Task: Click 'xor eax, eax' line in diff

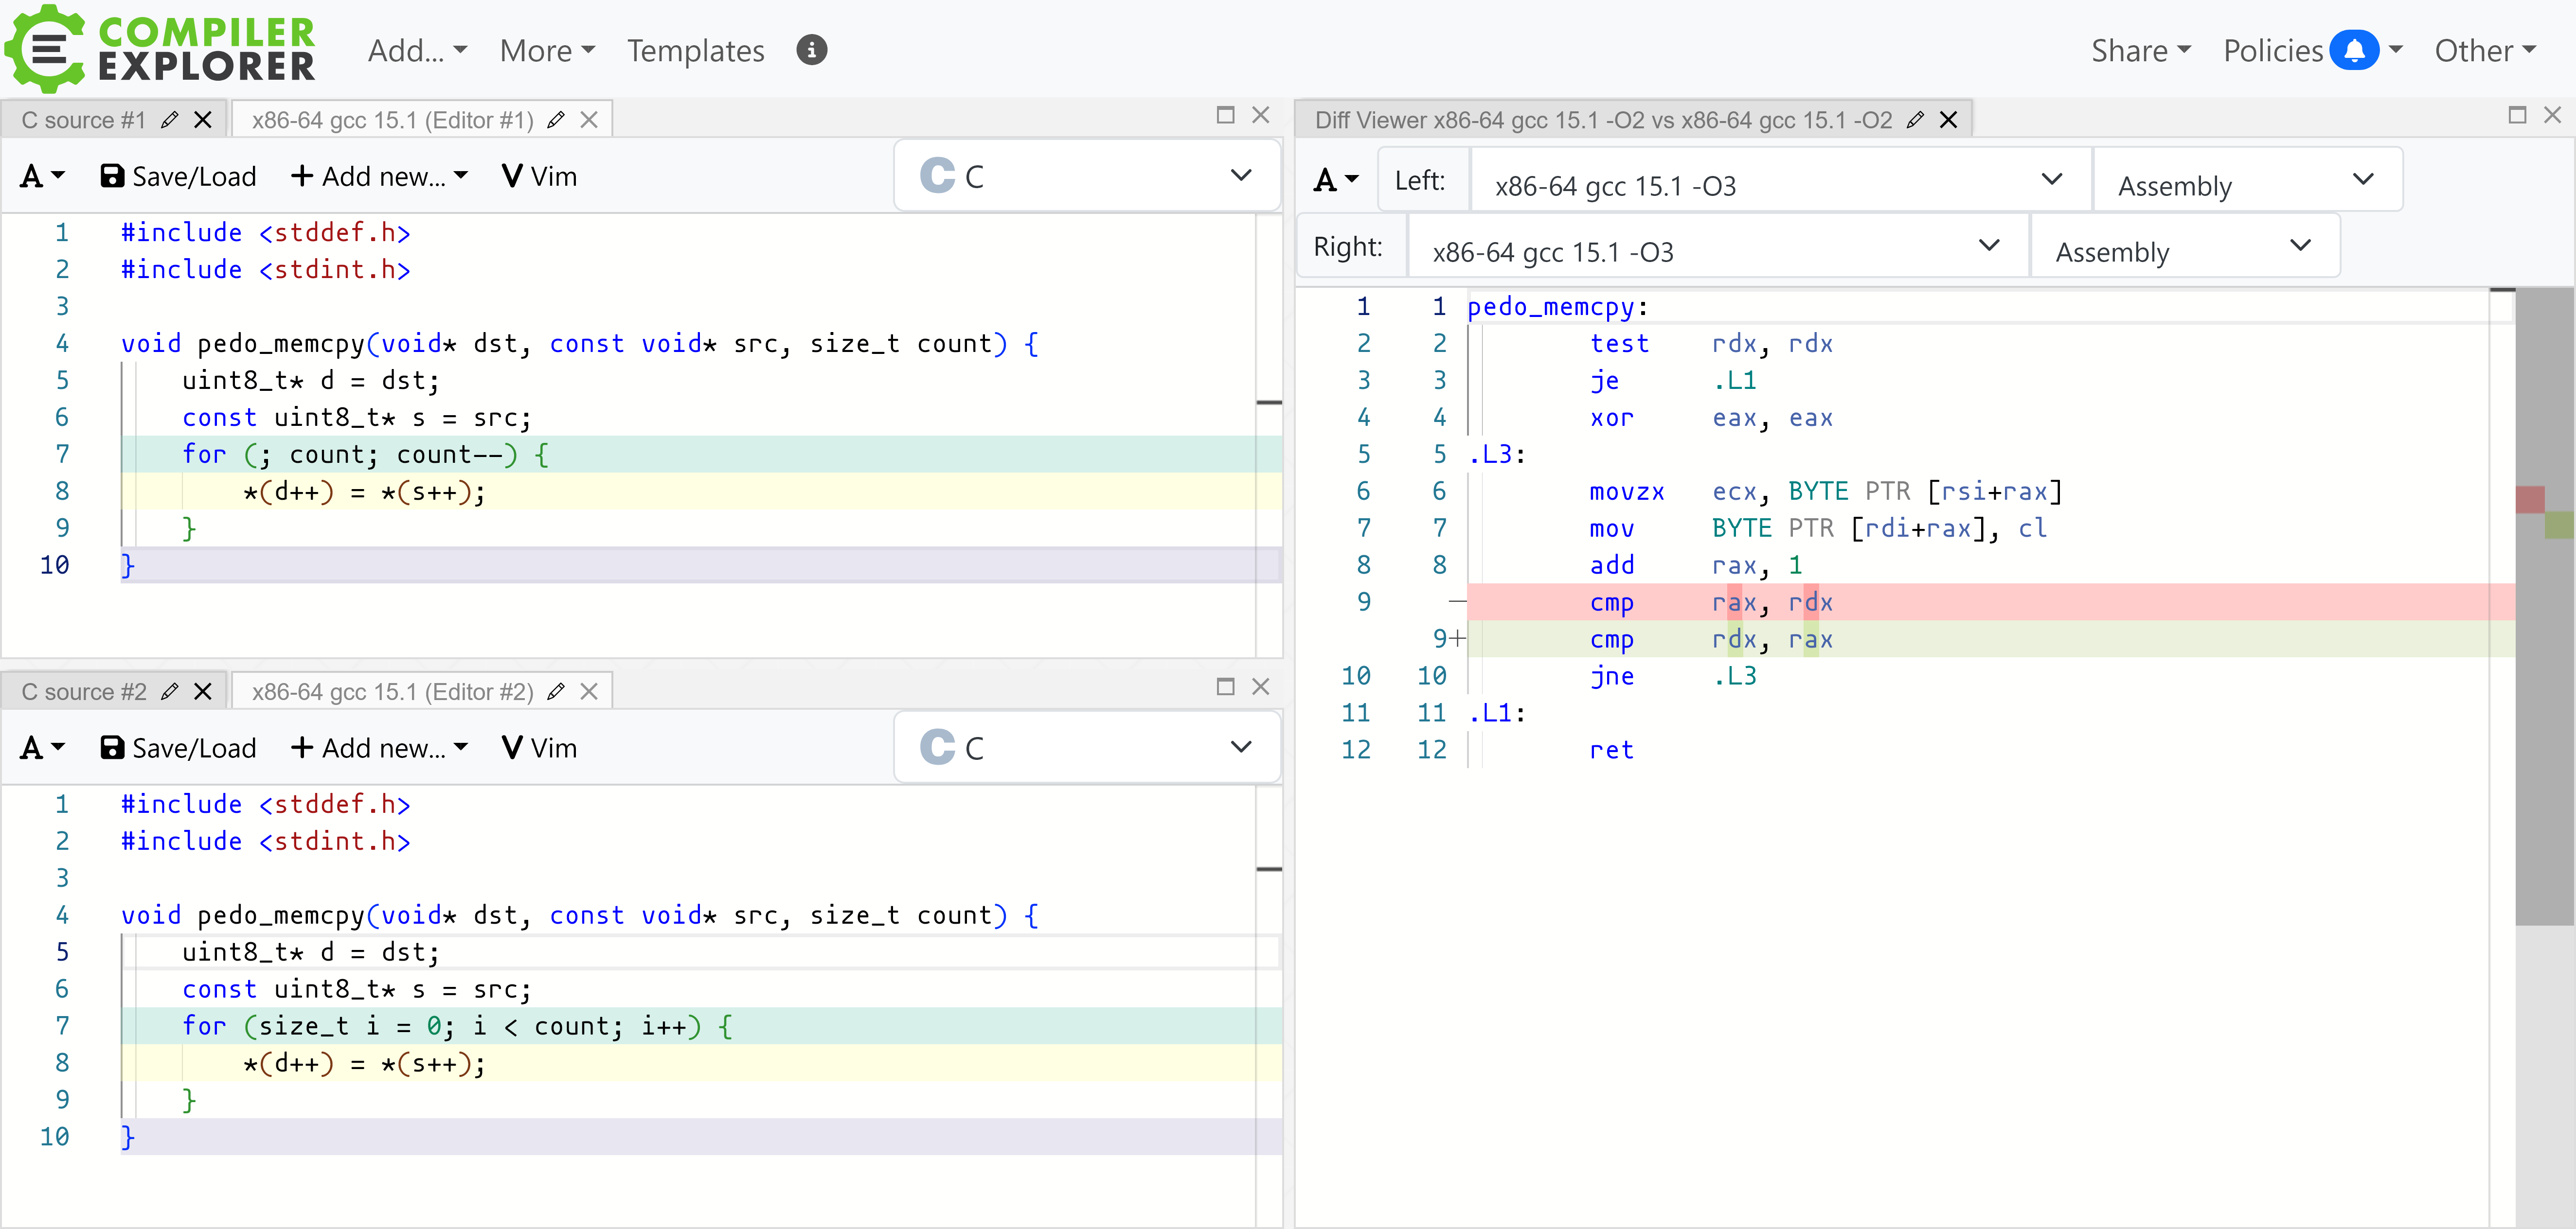Action: pyautogui.click(x=1710, y=418)
